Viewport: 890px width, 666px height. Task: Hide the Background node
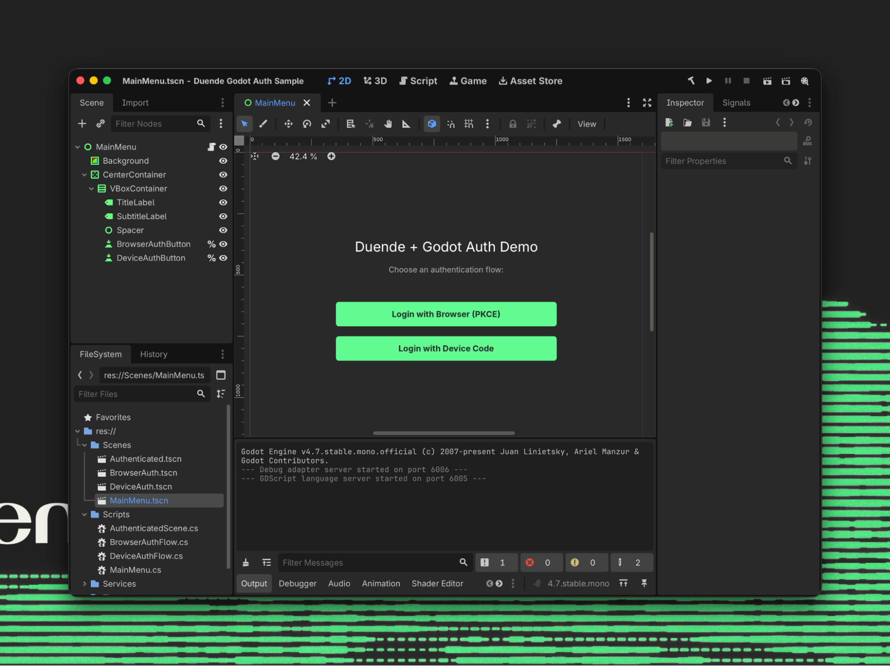pyautogui.click(x=223, y=161)
